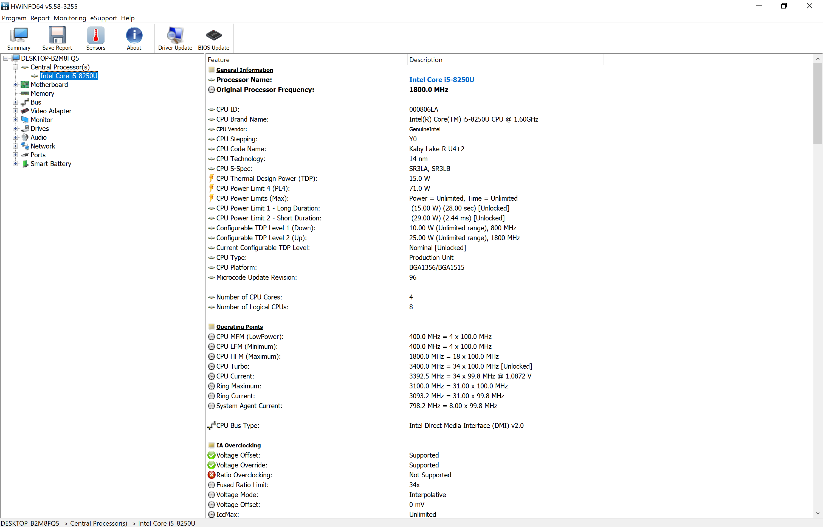823x527 pixels.
Task: Click the vertical scrollbar thumb
Action: (818, 103)
